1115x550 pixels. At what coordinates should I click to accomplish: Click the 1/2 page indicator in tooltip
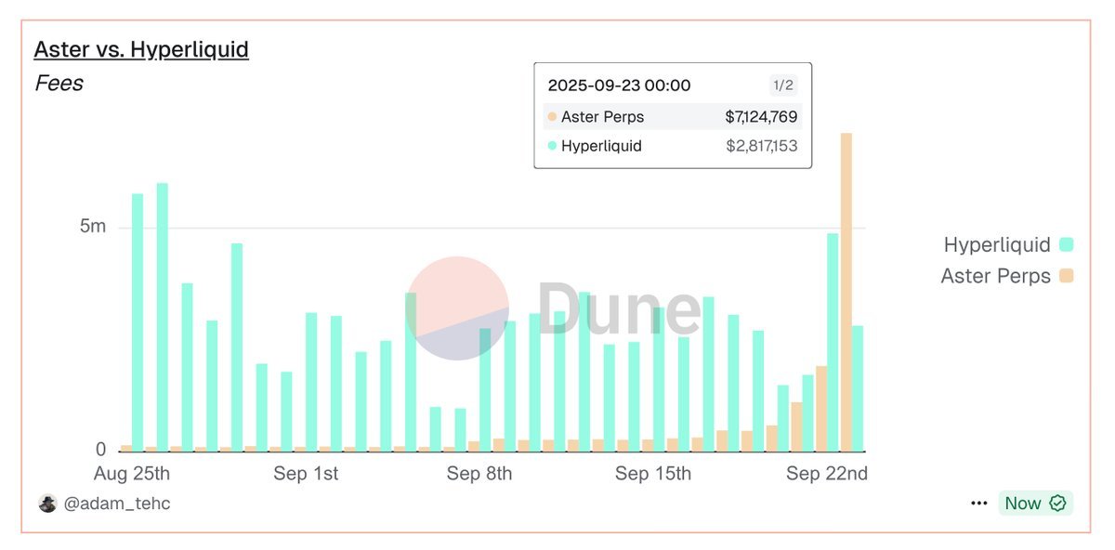(x=782, y=85)
